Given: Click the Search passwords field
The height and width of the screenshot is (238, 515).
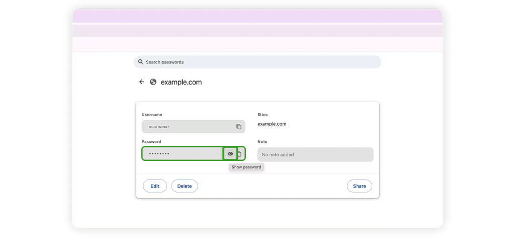Looking at the screenshot, I should (257, 62).
